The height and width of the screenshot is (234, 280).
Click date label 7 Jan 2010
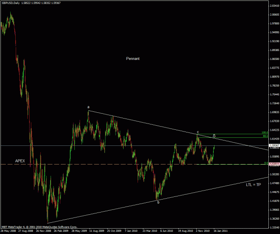[131, 231]
